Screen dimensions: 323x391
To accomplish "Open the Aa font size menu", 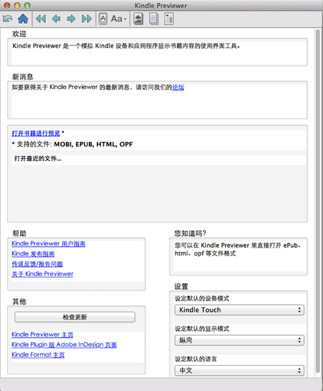I will coord(119,19).
